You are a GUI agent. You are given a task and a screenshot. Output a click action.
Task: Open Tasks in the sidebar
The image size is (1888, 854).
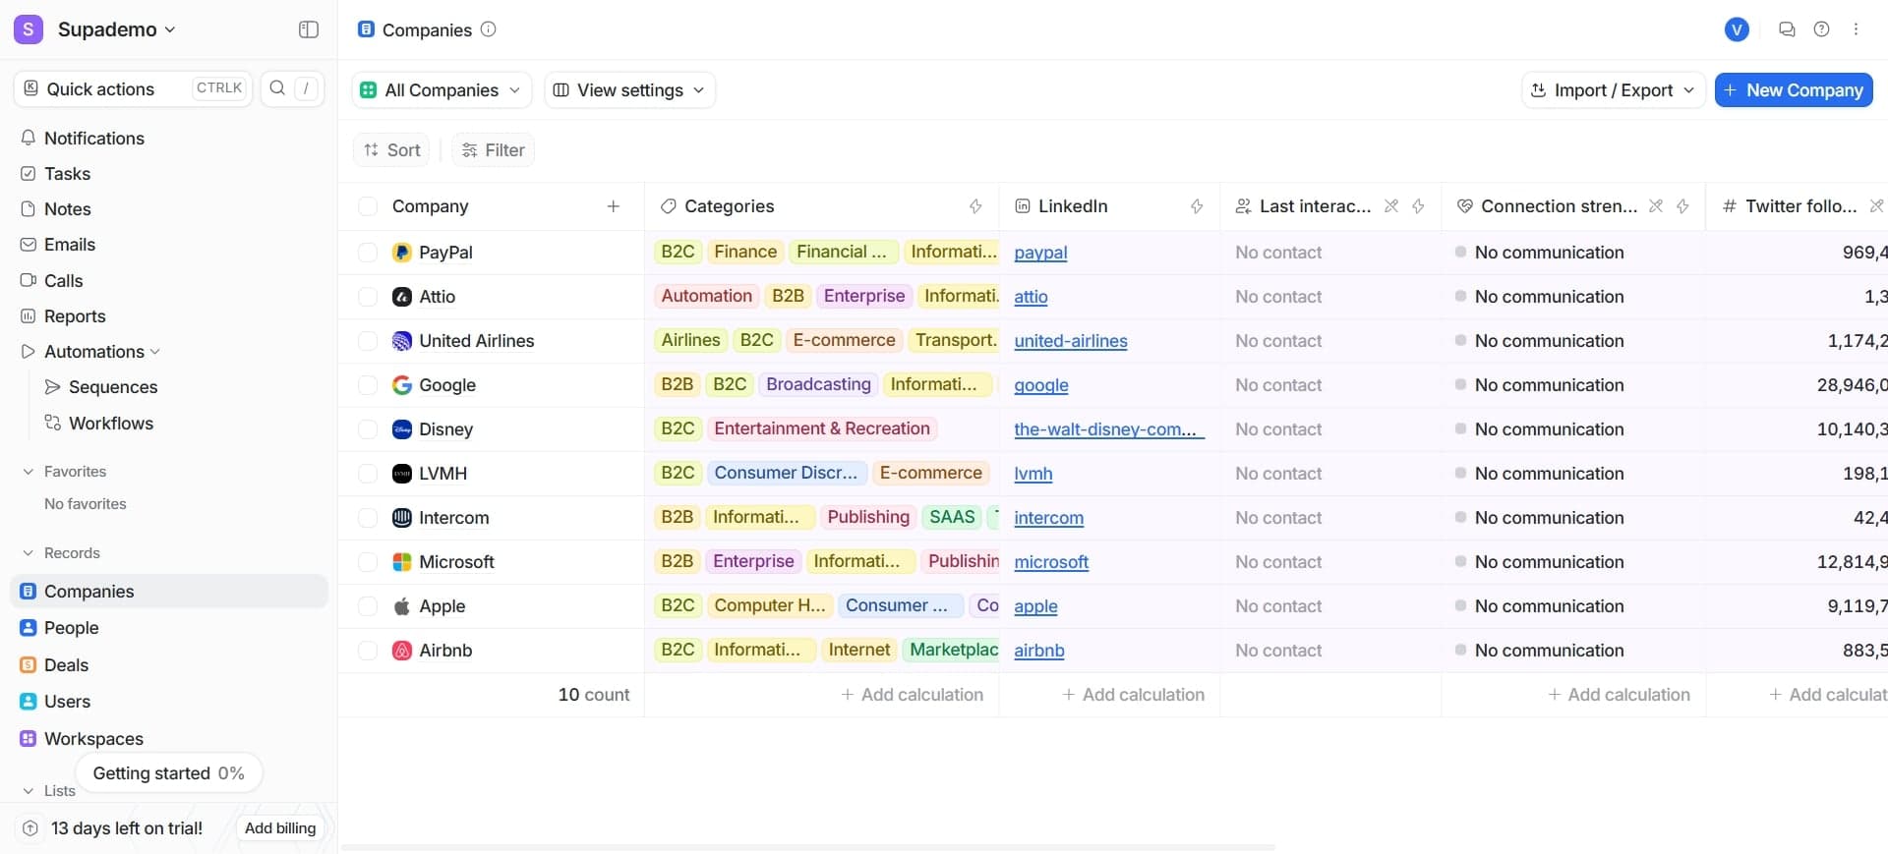coord(67,174)
